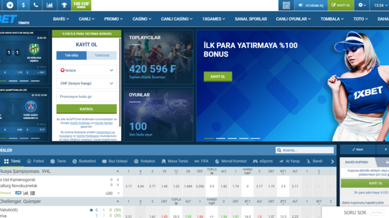Viewport: 389px width, 218px height.
Task: Select the Telefonla registration tab
Action: pos(102,55)
